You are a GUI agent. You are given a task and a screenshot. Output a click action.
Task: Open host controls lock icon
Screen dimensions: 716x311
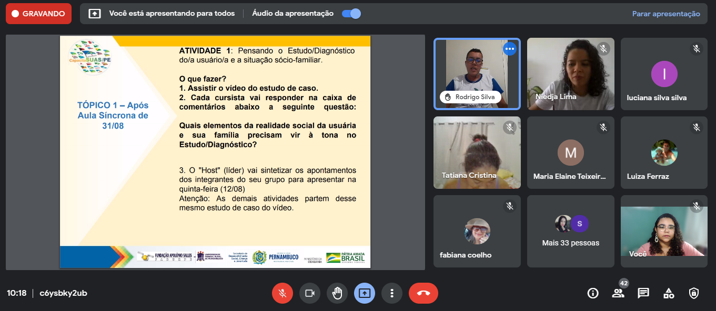(694, 293)
